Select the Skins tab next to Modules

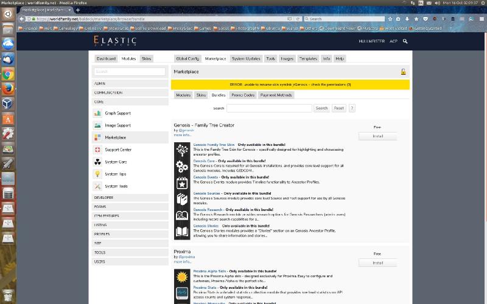201,95
